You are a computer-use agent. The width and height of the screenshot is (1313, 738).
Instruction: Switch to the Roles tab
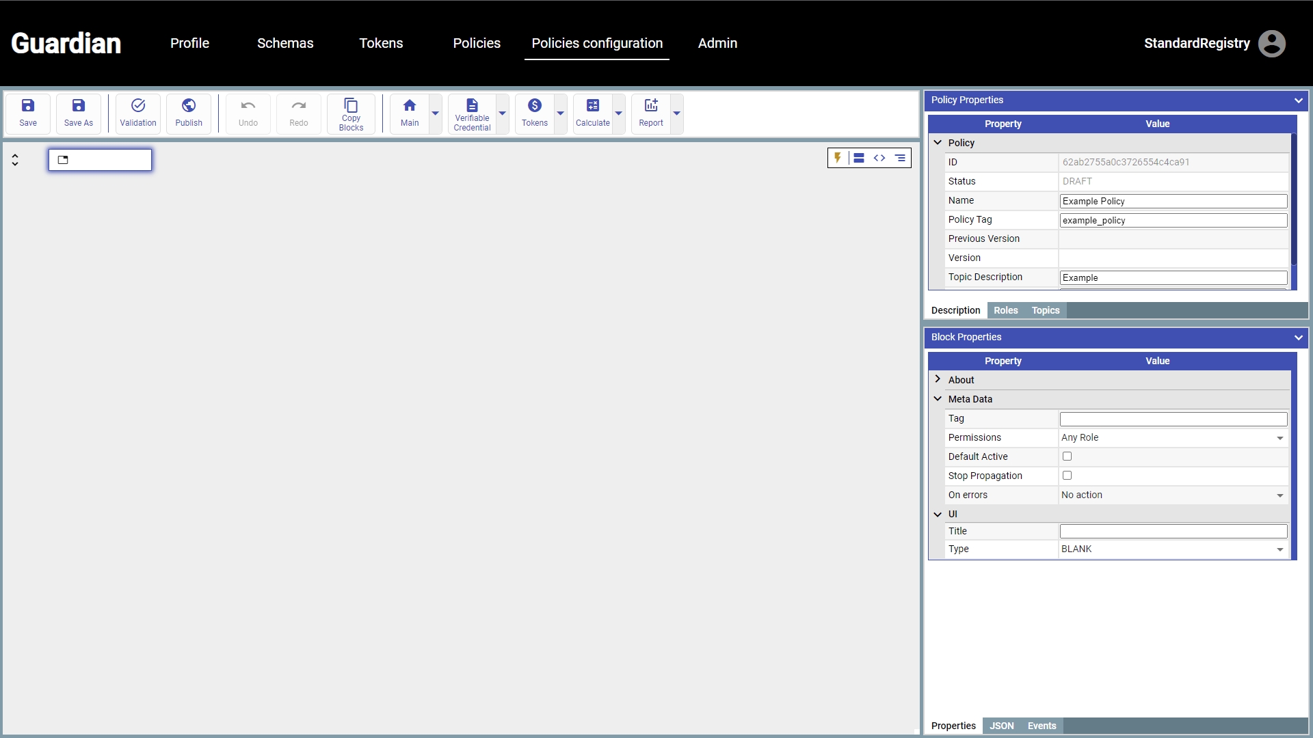click(1005, 310)
